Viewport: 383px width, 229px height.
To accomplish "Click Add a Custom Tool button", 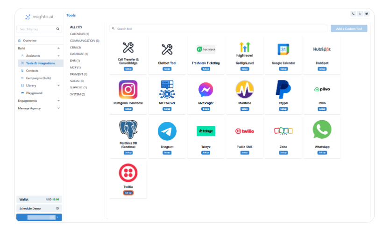I will tap(349, 29).
